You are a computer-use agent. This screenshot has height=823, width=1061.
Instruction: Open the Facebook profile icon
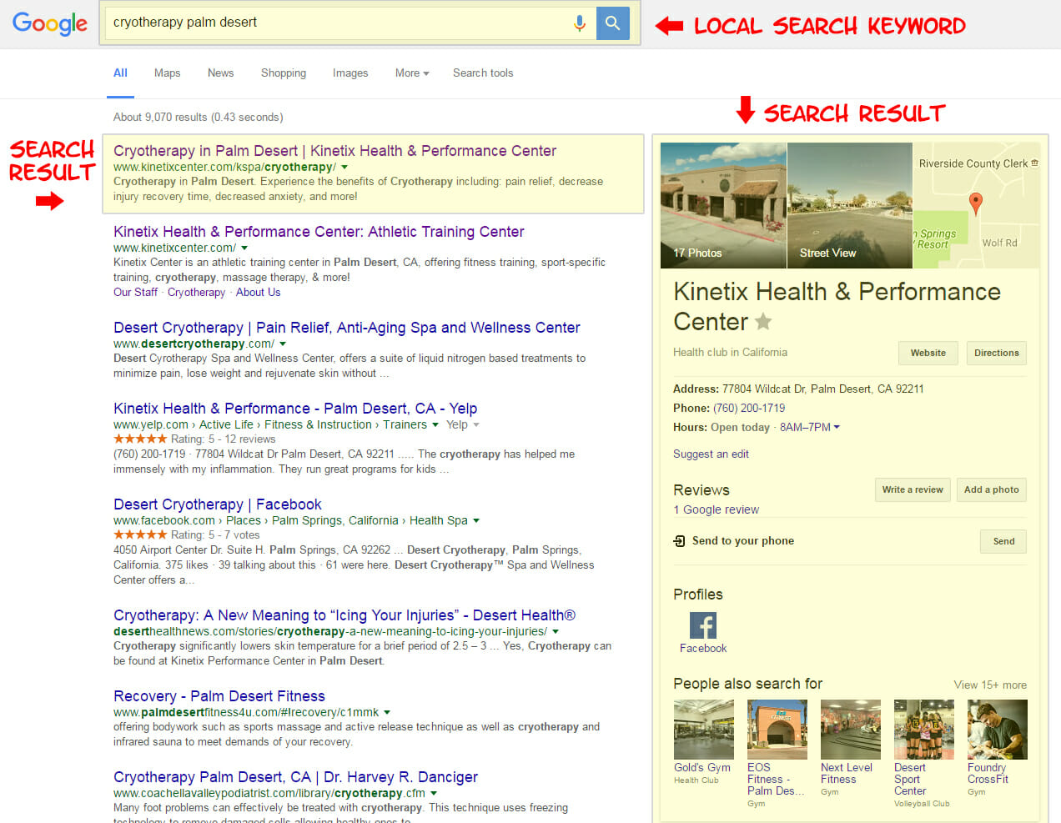point(703,625)
